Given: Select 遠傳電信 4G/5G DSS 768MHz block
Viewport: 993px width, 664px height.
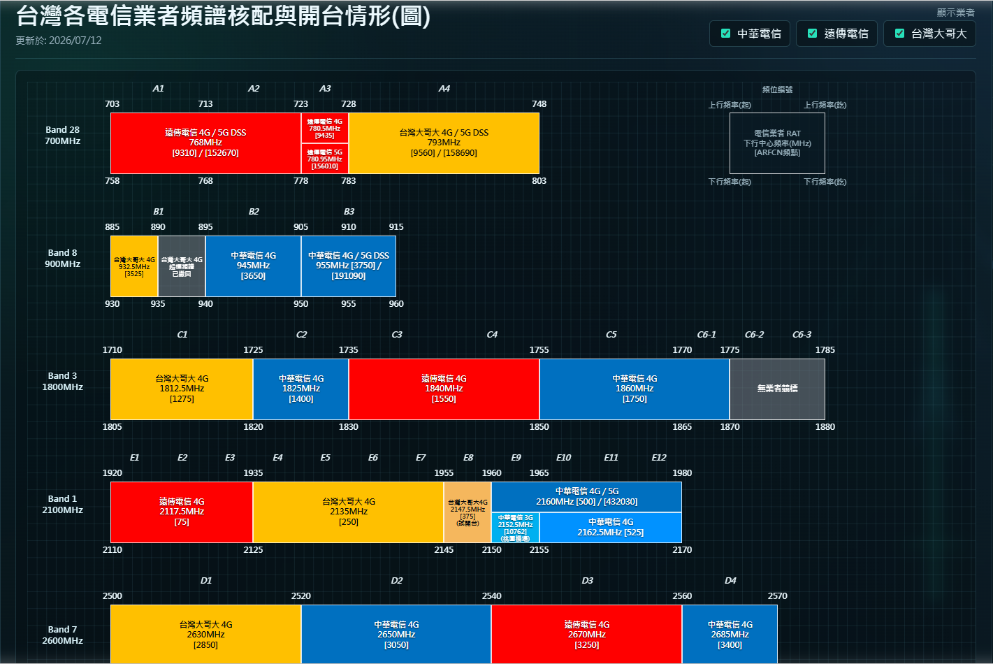Looking at the screenshot, I should 205,143.
